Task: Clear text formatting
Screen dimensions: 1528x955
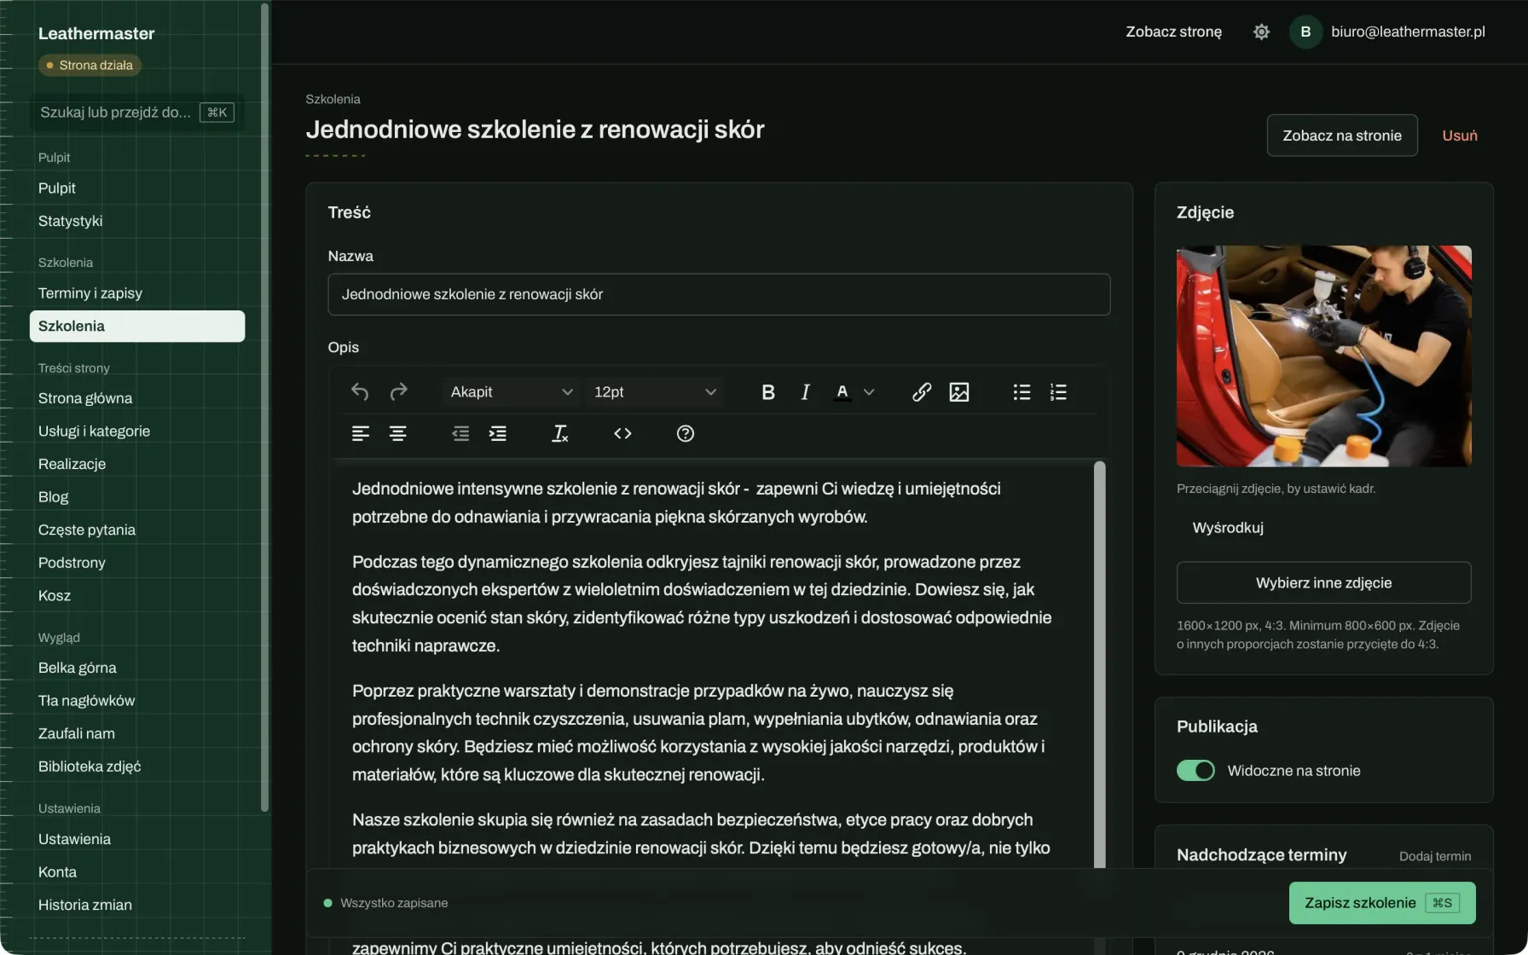Action: [559, 434]
